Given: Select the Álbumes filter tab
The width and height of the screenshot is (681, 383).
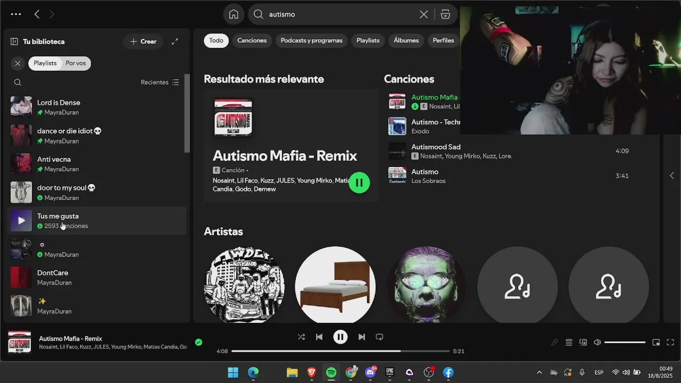Looking at the screenshot, I should [x=406, y=40].
